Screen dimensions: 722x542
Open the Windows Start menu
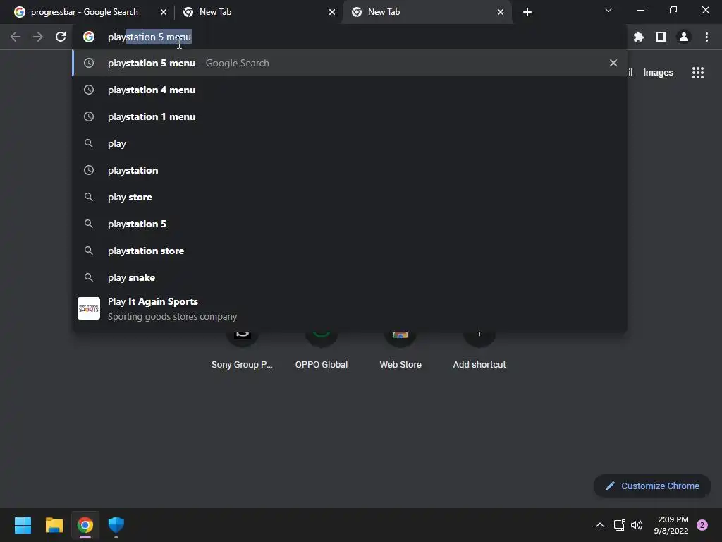(23, 525)
